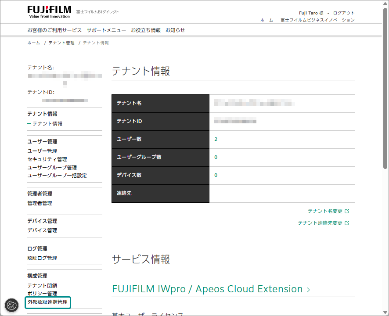Click the Fuji Taro 様 user name
Image resolution: width=389 pixels, height=316 pixels.
(311, 13)
